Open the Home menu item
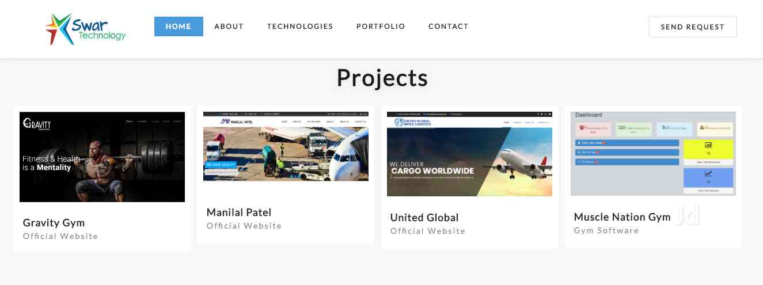Screen dimensions: 763x285 tap(179, 26)
